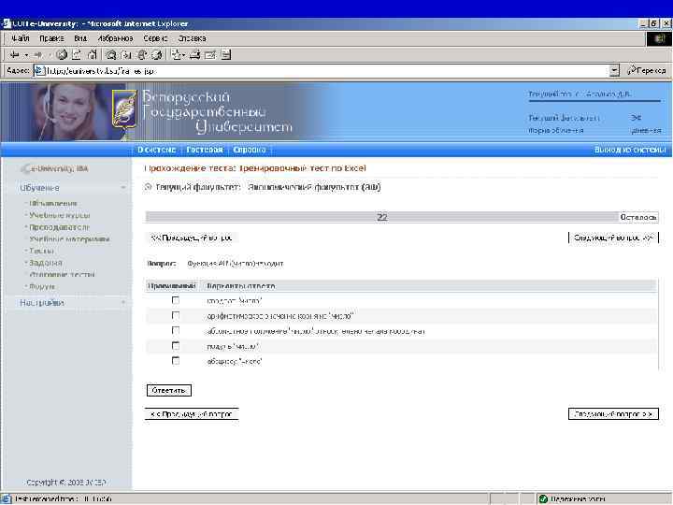Open the History pane icon

[157, 54]
